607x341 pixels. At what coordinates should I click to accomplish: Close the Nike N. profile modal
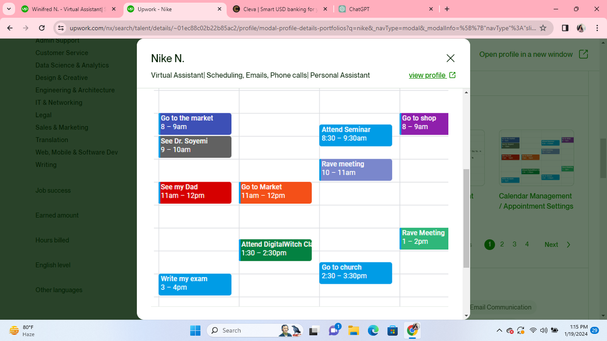click(450, 58)
